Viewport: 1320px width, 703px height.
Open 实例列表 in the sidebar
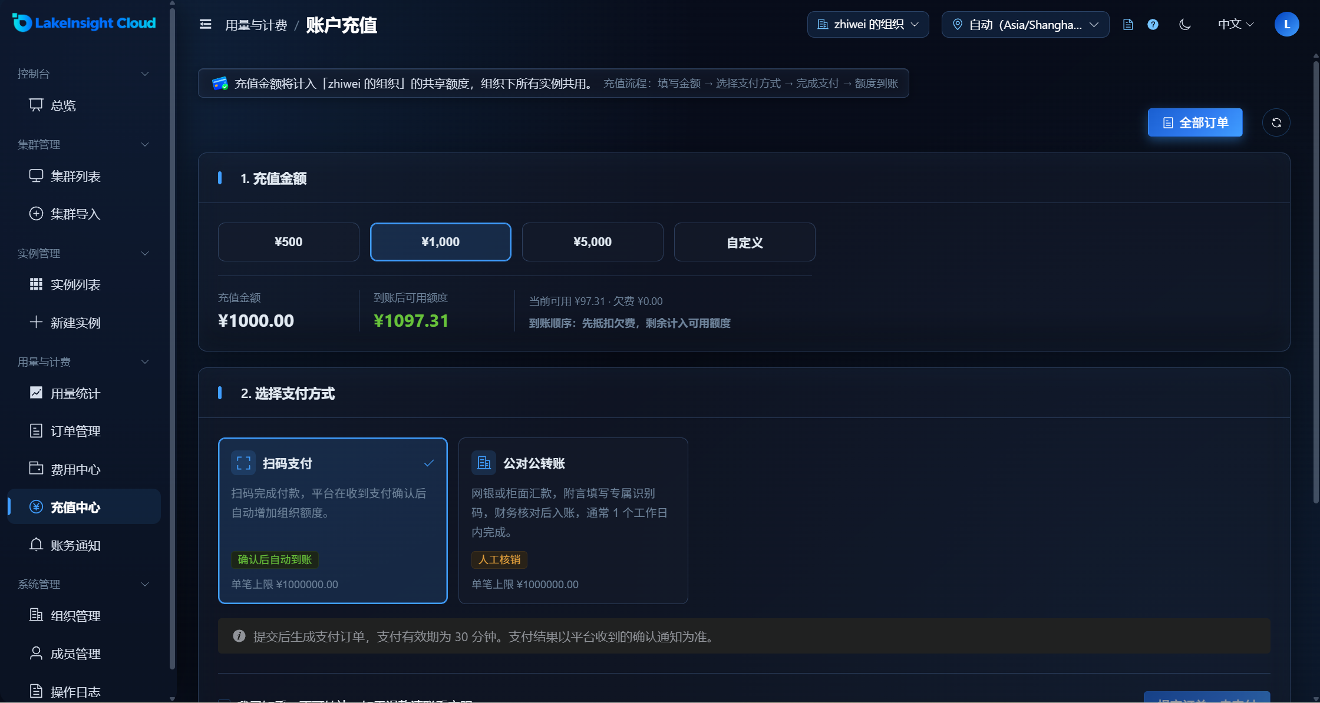[84, 284]
